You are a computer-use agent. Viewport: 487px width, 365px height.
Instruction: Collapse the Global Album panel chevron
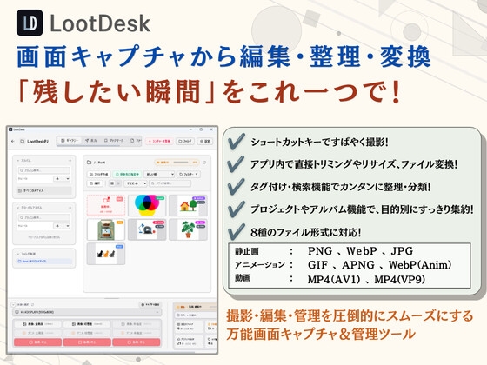point(18,208)
